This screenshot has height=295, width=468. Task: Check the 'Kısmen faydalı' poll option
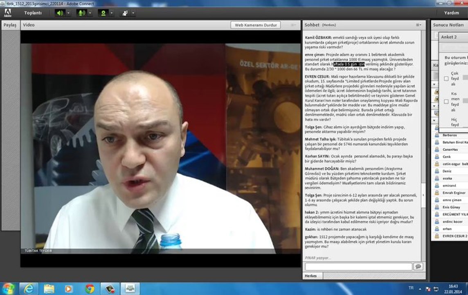pos(446,102)
